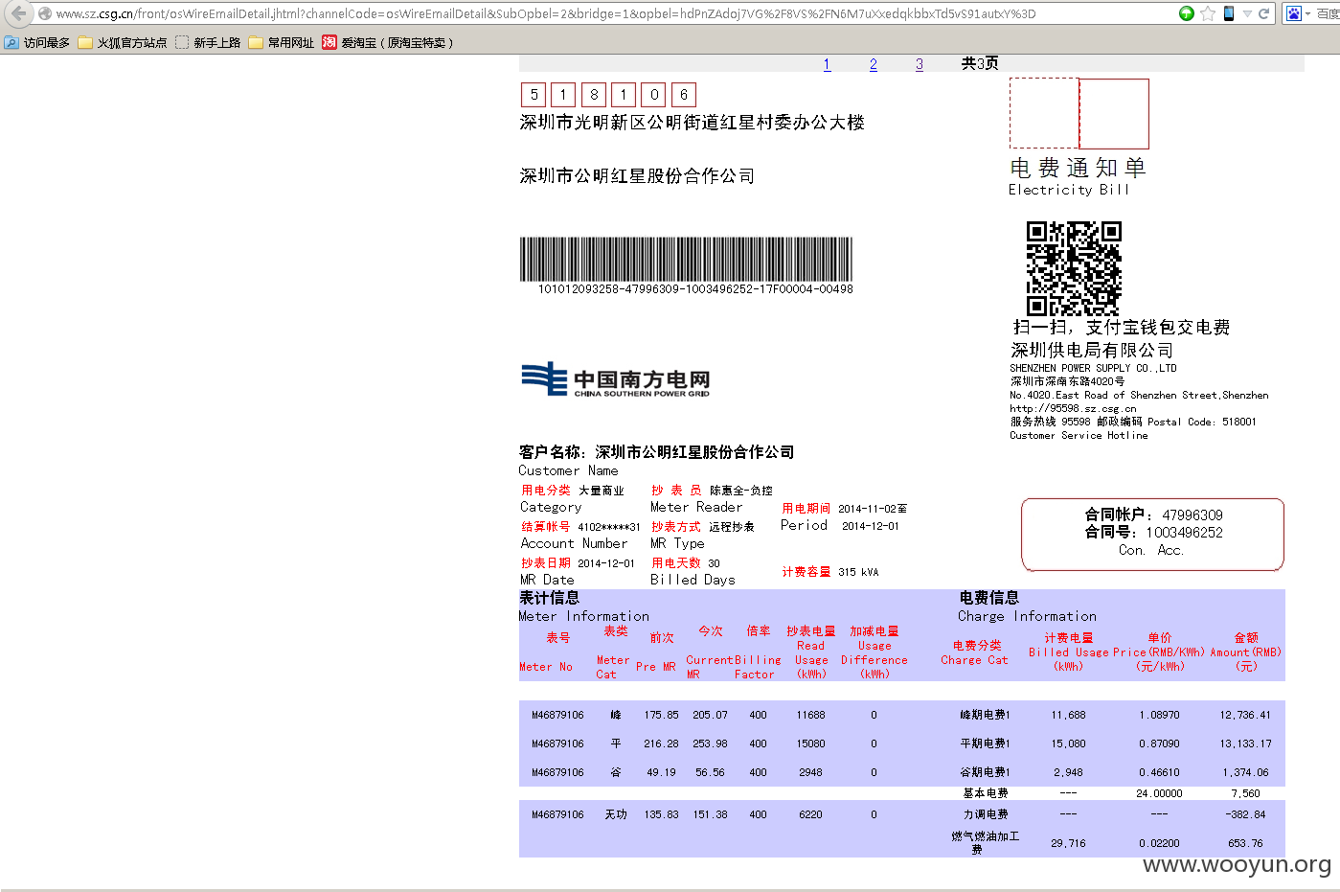
Task: Click the globe site identity icon
Action: click(45, 13)
